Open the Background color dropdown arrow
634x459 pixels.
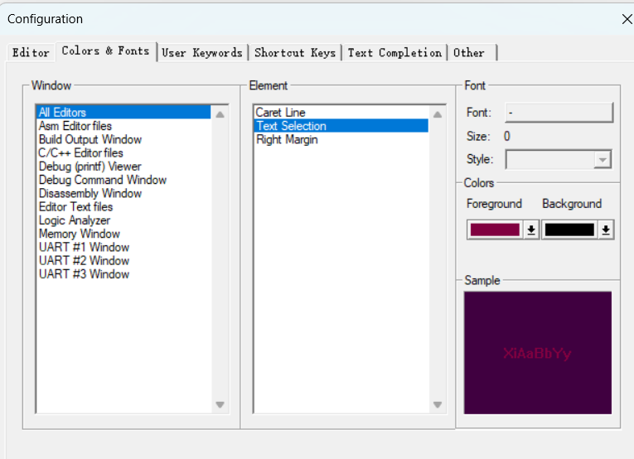tap(606, 230)
